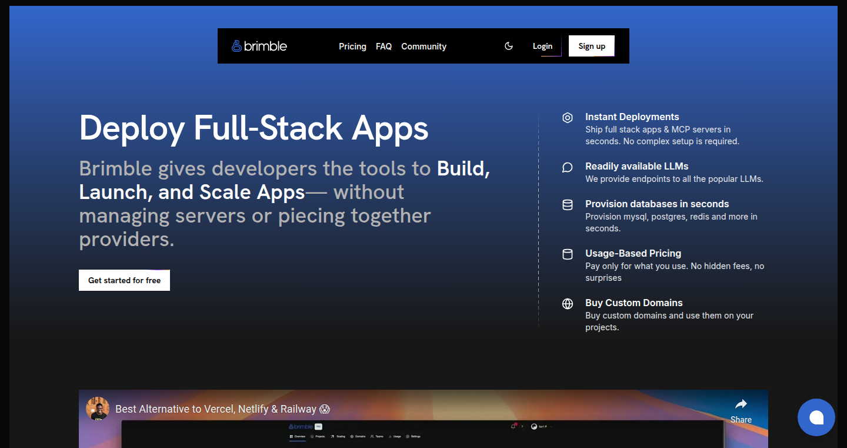The width and height of the screenshot is (847, 448).
Task: Click text 'Provision mysql, postgres, redis and more'
Action: (x=666, y=217)
